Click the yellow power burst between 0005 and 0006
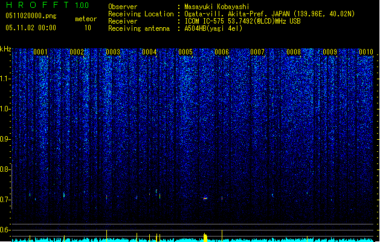Image resolution: width=380 pixels, height=242 pixels. click(205, 237)
